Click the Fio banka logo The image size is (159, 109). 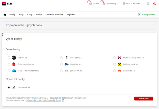click(67, 64)
